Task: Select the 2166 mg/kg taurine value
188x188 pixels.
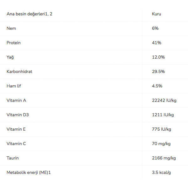Action: coord(164,158)
